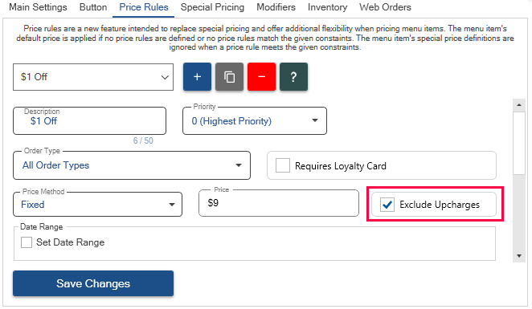Image resolution: width=532 pixels, height=309 pixels.
Task: Expand the Priority dropdown
Action: (255, 121)
